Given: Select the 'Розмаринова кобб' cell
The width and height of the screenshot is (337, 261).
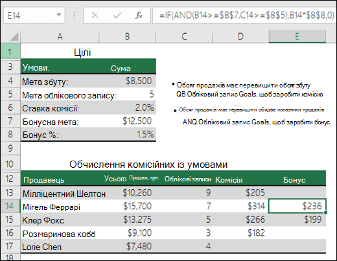Looking at the screenshot, I should click(x=60, y=233).
